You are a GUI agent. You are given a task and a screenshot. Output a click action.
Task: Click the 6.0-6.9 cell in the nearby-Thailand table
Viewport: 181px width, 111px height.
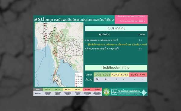coord(134,75)
